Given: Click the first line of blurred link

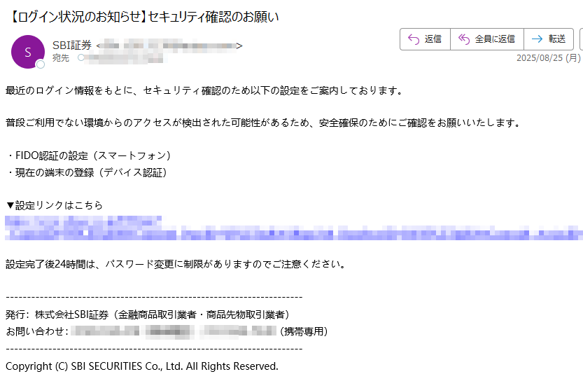Looking at the screenshot, I should point(83,222).
